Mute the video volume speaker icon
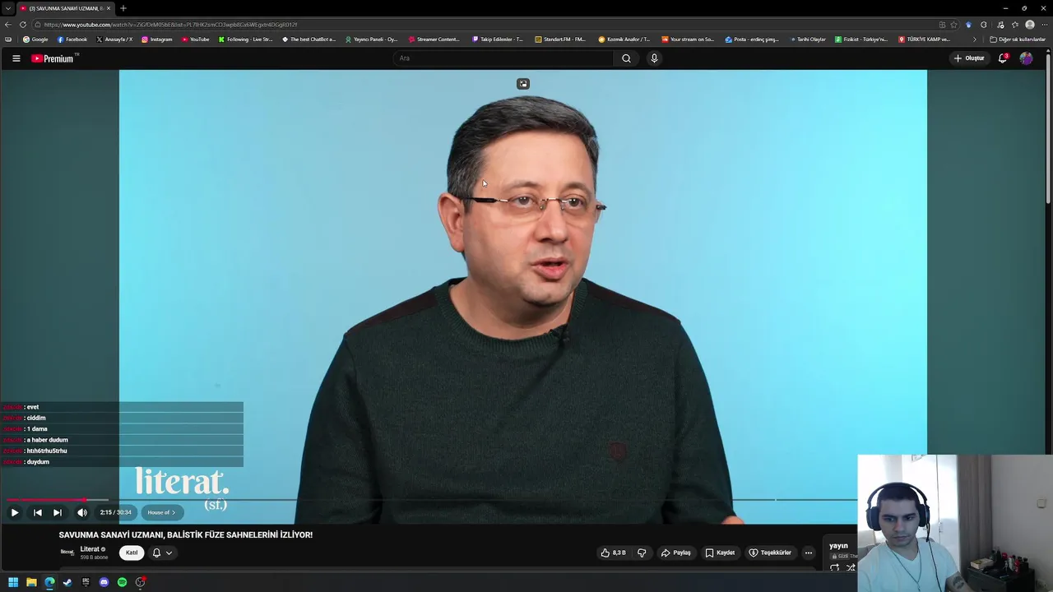This screenshot has height=592, width=1053. click(82, 512)
